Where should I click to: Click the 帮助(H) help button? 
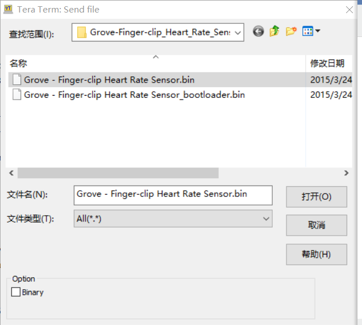click(316, 254)
